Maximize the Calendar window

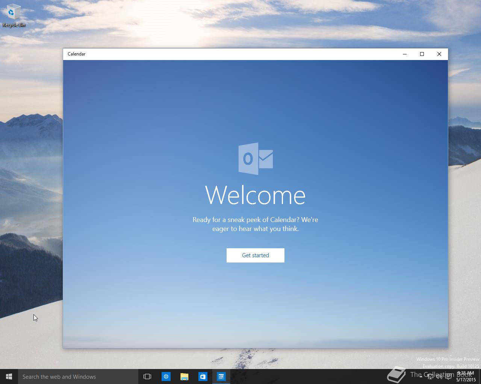(x=422, y=54)
